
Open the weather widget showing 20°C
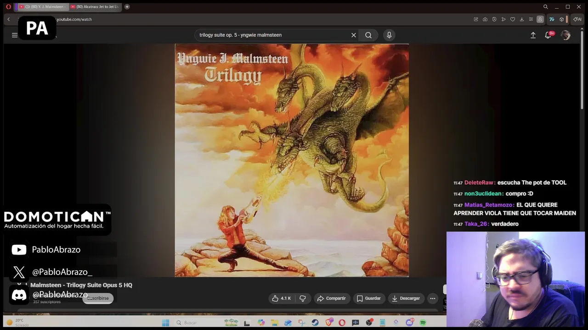pyautogui.click(x=17, y=322)
